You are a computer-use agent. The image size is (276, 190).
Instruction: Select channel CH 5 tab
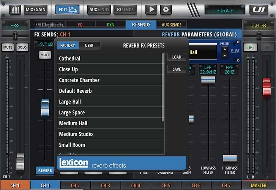166,185
